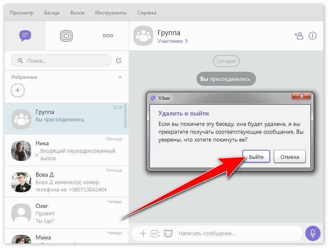Open the group info icon
328x248 pixels.
[312, 36]
